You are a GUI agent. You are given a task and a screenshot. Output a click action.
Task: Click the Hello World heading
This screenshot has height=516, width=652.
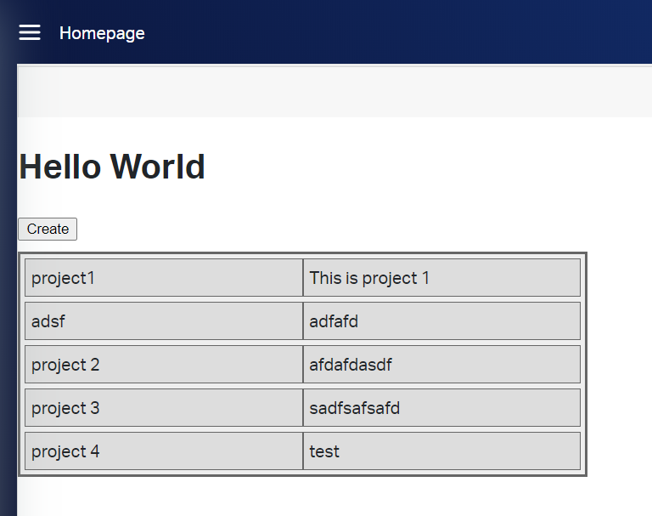click(112, 167)
